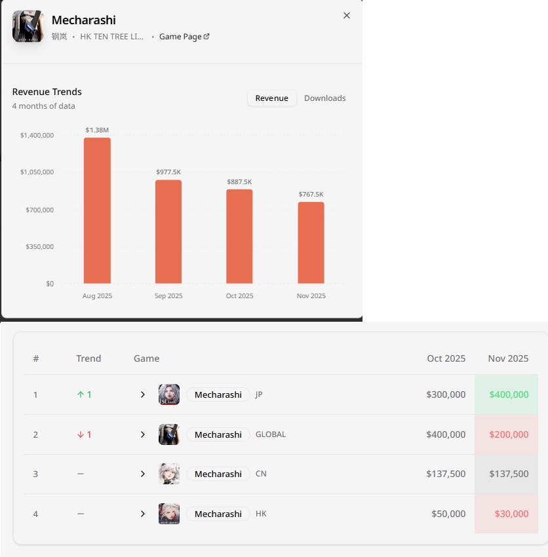This screenshot has height=557, width=548.
Task: Open the Game Page link
Action: [x=184, y=37]
